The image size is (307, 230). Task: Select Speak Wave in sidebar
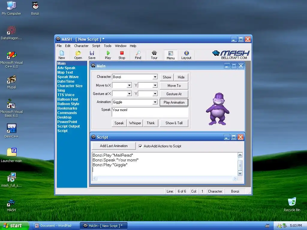pos(68,77)
